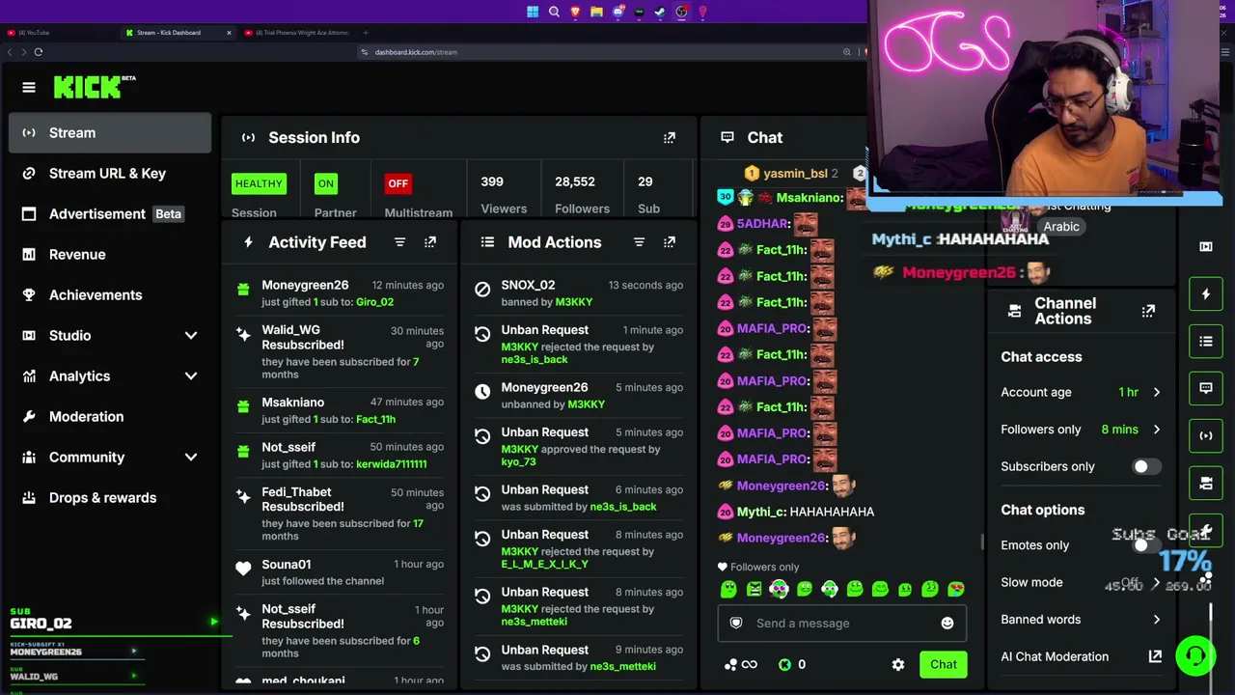
Task: Switch to Trial Phoenix Wright browser tab
Action: tap(297, 33)
